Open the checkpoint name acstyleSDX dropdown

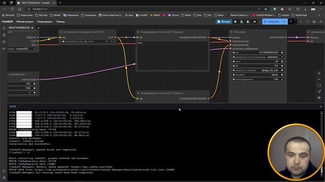22,49
